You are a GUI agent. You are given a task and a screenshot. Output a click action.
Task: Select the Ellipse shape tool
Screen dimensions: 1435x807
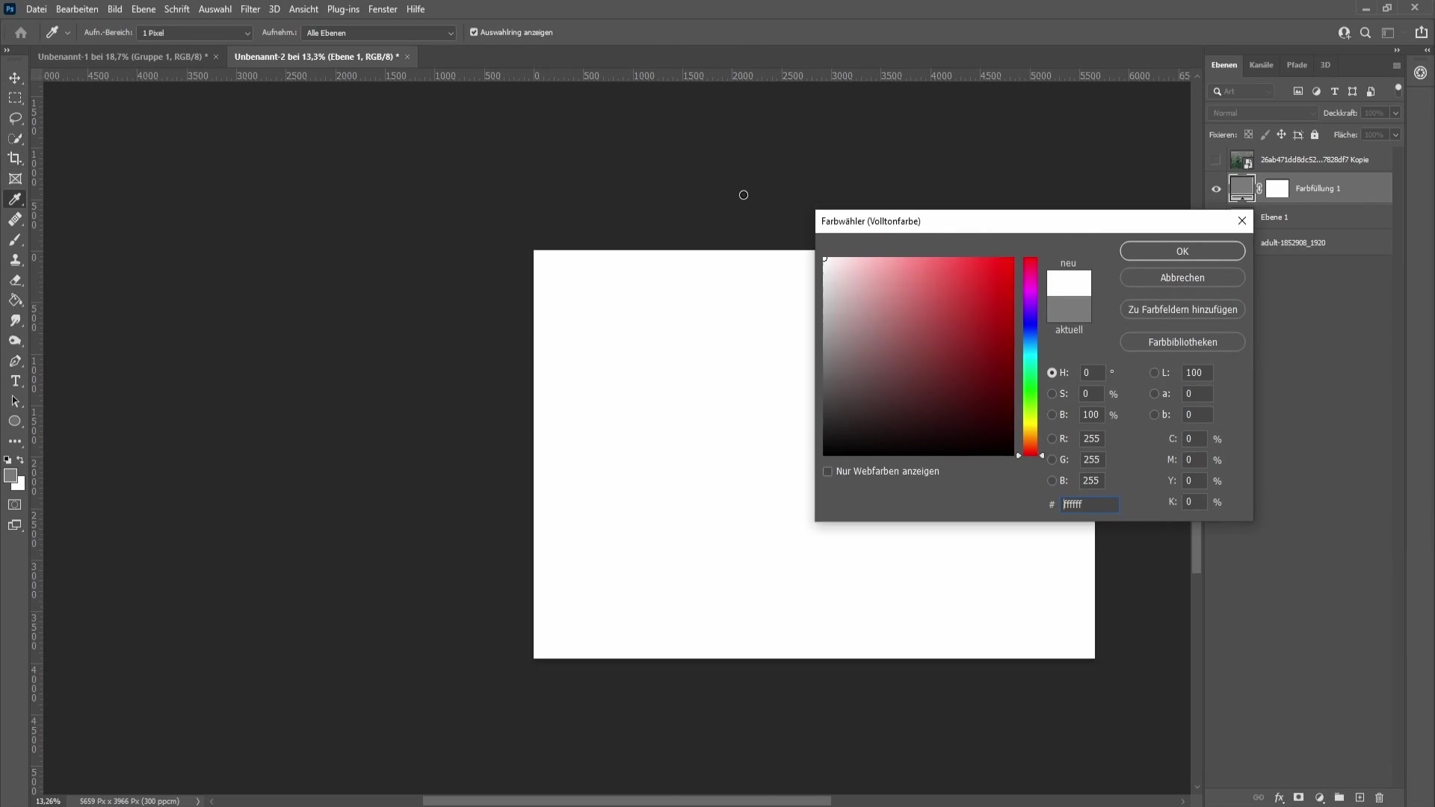coord(15,421)
